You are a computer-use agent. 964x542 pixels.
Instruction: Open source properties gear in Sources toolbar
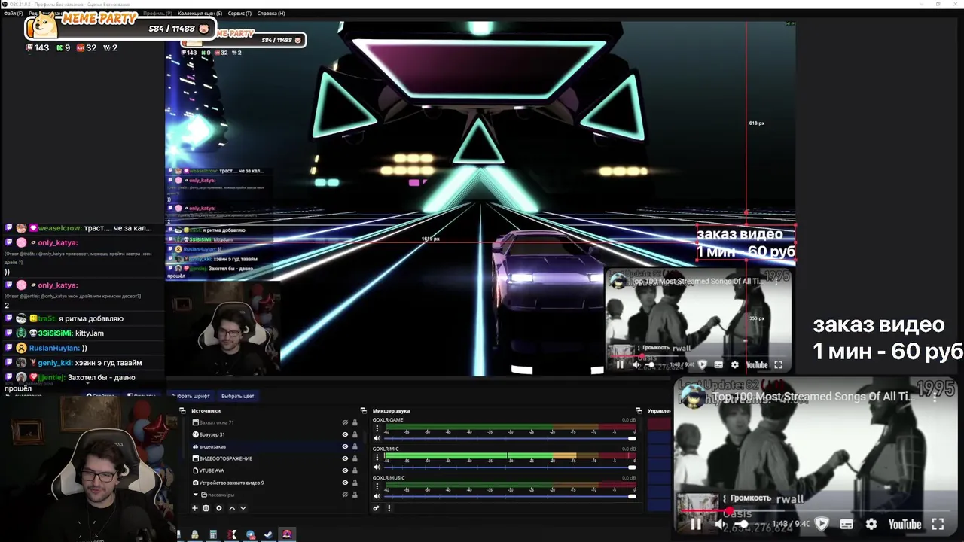[219, 508]
